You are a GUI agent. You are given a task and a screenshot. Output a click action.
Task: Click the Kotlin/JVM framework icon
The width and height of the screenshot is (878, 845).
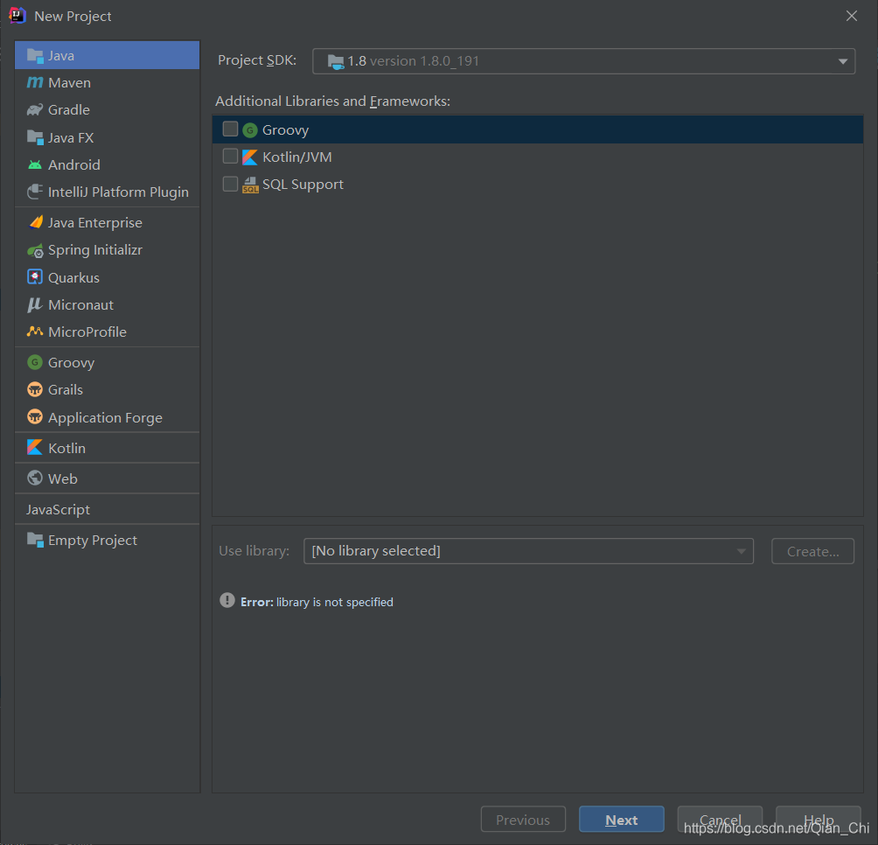coord(250,157)
